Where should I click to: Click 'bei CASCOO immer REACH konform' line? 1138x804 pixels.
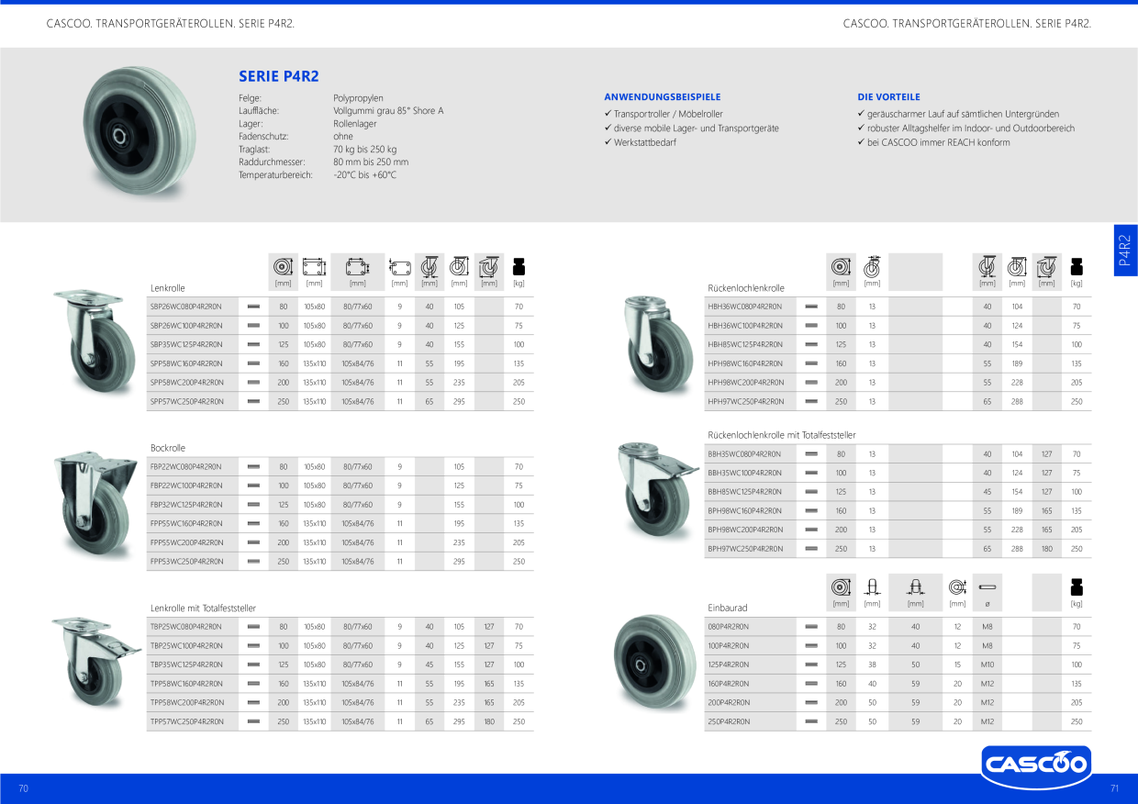coord(938,142)
